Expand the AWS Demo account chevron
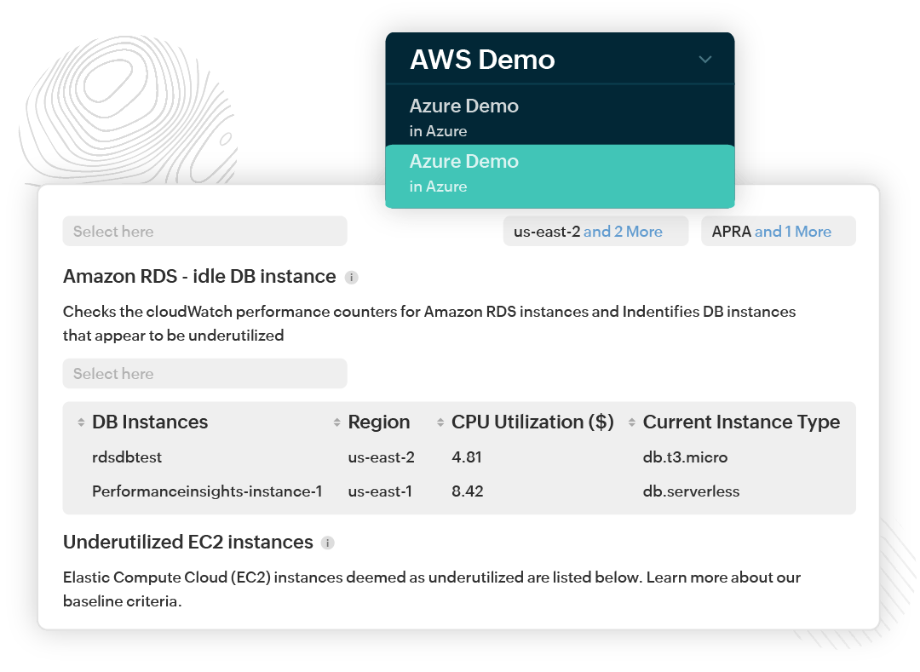The image size is (920, 672). (704, 60)
